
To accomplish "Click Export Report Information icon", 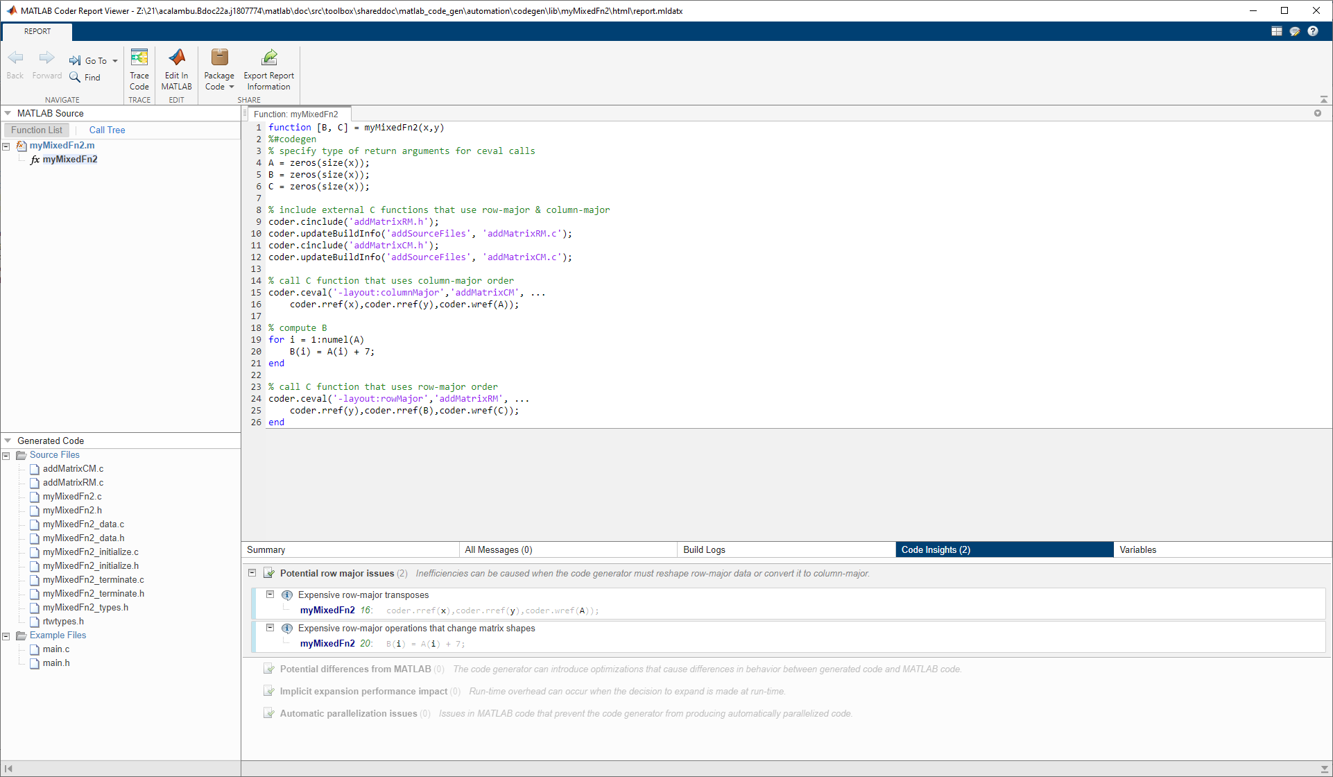I will coord(269,58).
